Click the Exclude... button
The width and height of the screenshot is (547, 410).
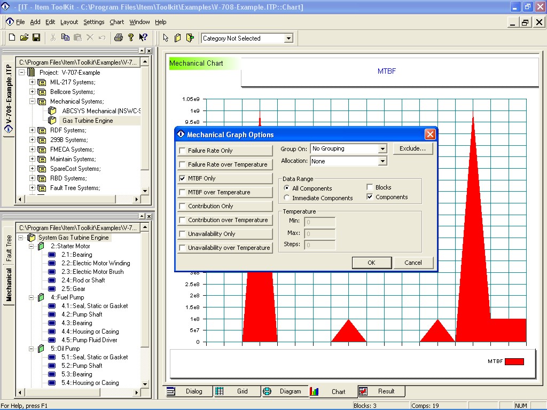pyautogui.click(x=412, y=149)
